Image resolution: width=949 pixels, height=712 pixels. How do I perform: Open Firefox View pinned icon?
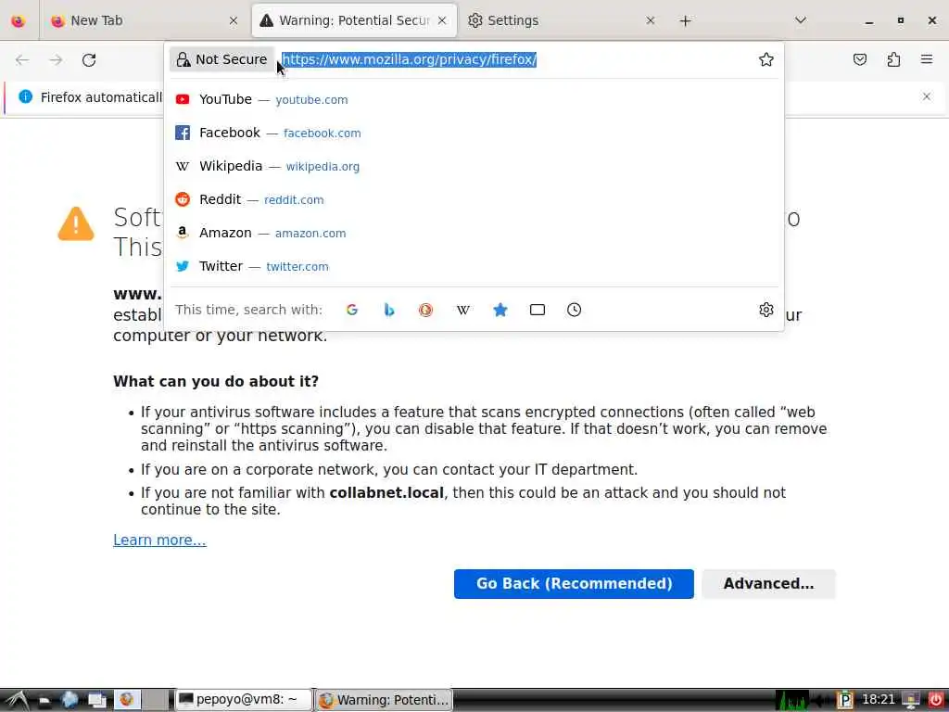coord(19,20)
